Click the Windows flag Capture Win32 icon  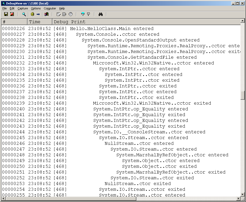pos(46,14)
